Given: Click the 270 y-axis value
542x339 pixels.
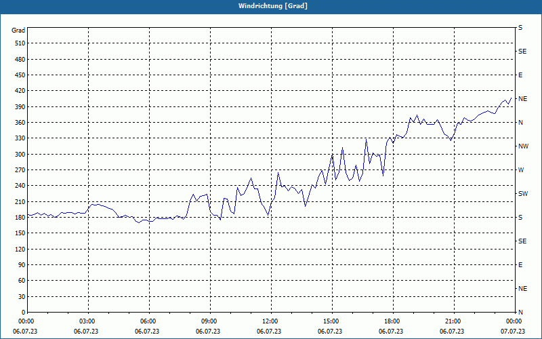Looking at the screenshot, I should coord(20,170).
